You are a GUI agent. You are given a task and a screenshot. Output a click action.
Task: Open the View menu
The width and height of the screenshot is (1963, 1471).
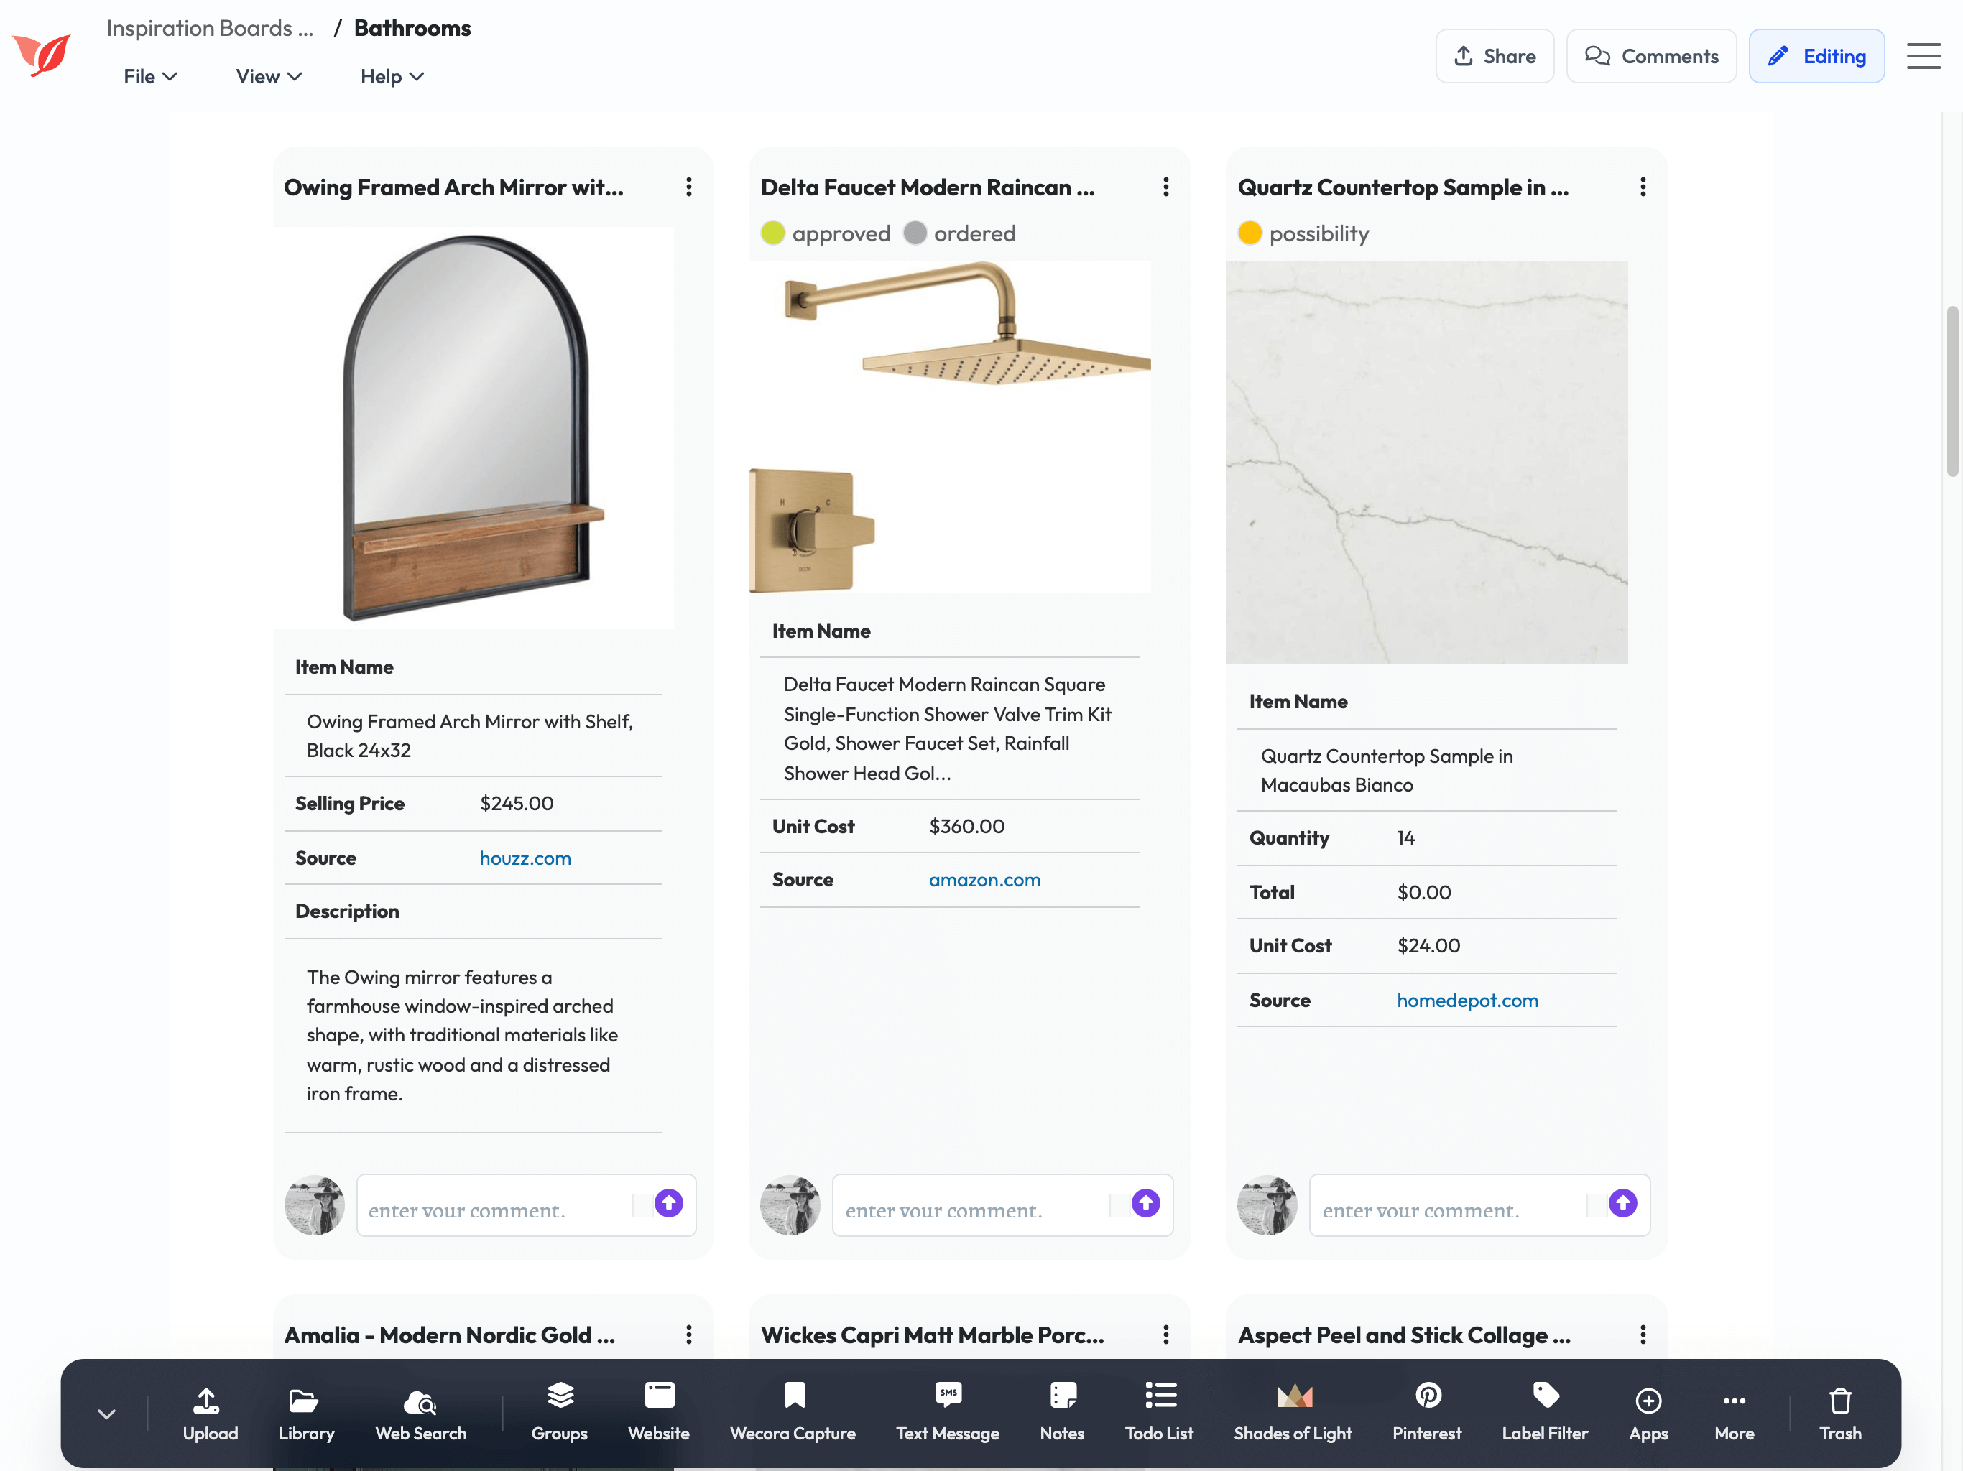tap(268, 76)
